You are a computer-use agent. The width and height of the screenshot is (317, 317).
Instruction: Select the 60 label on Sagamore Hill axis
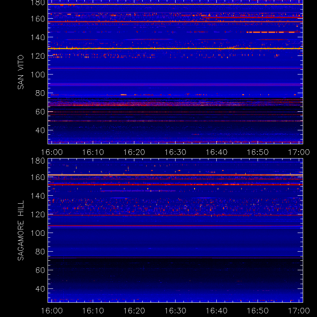[x=40, y=270]
